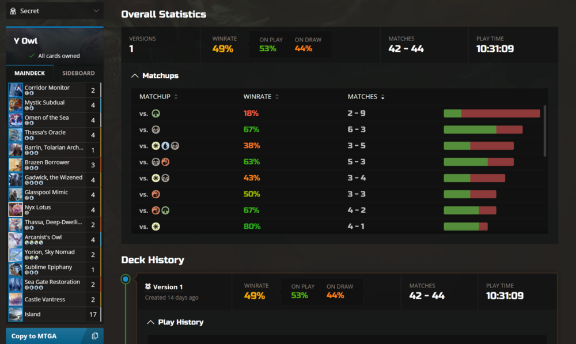
Task: Collapse the Matchups section
Action: (135, 75)
